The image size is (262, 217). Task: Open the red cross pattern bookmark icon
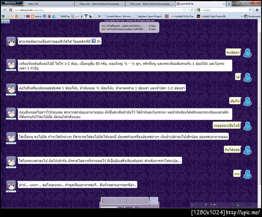click(x=167, y=16)
